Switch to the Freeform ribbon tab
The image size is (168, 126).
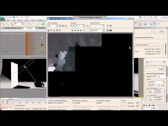(29, 28)
